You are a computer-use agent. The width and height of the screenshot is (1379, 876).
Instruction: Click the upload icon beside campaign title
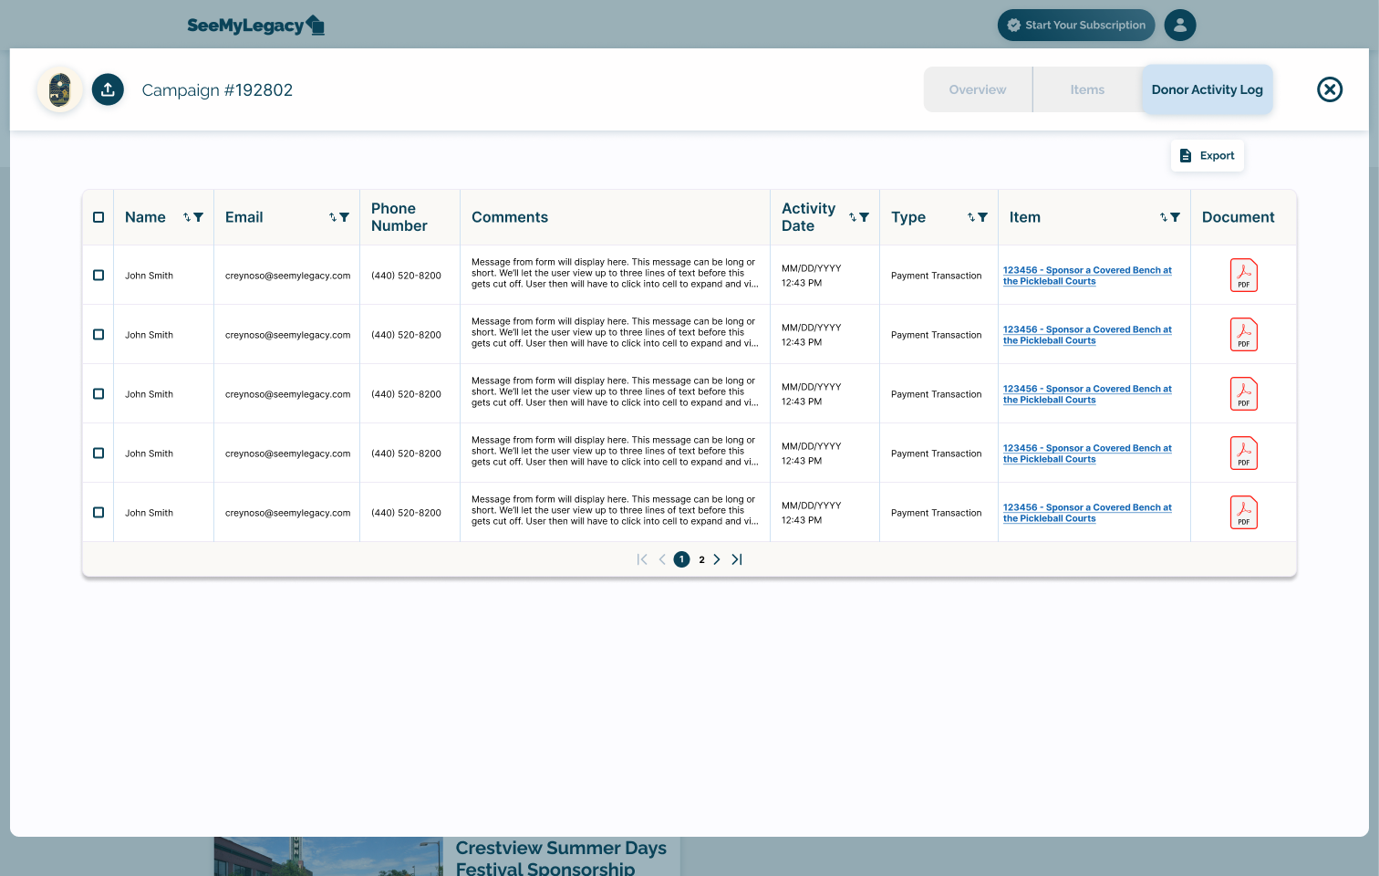(x=108, y=89)
